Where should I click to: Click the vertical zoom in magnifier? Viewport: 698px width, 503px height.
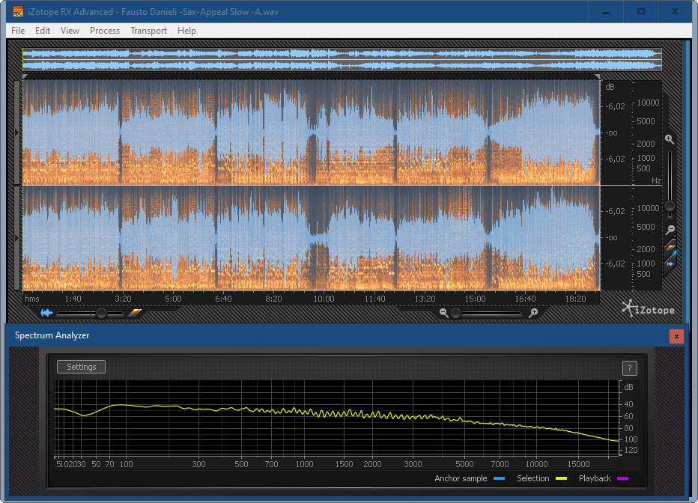pyautogui.click(x=670, y=140)
